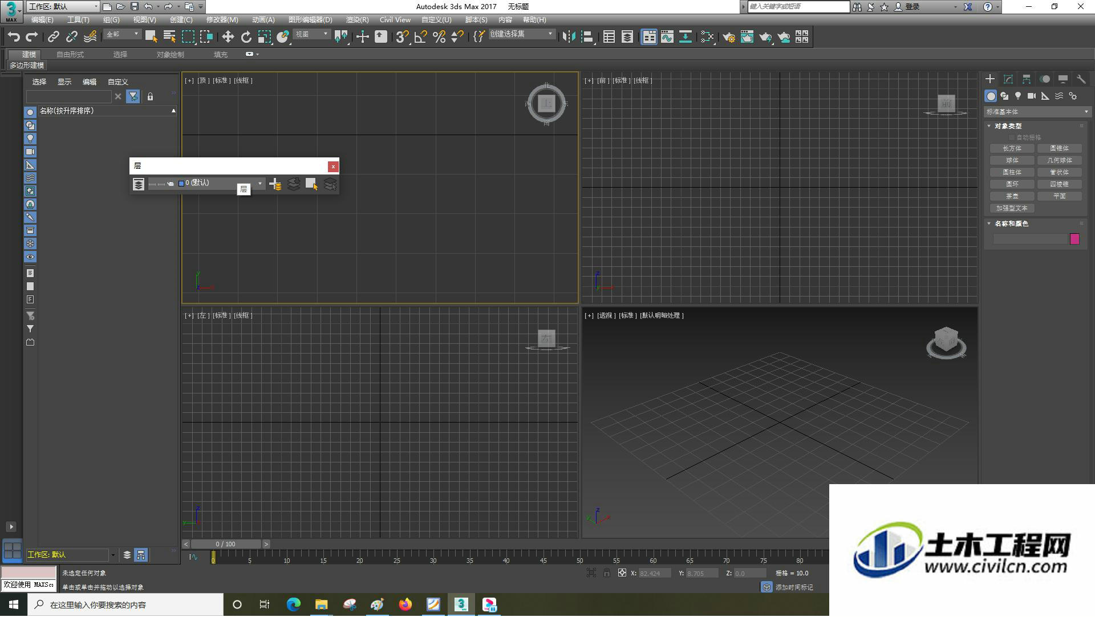This screenshot has width=1095, height=617.
Task: Click the pink object color swatch
Action: pos(1074,240)
